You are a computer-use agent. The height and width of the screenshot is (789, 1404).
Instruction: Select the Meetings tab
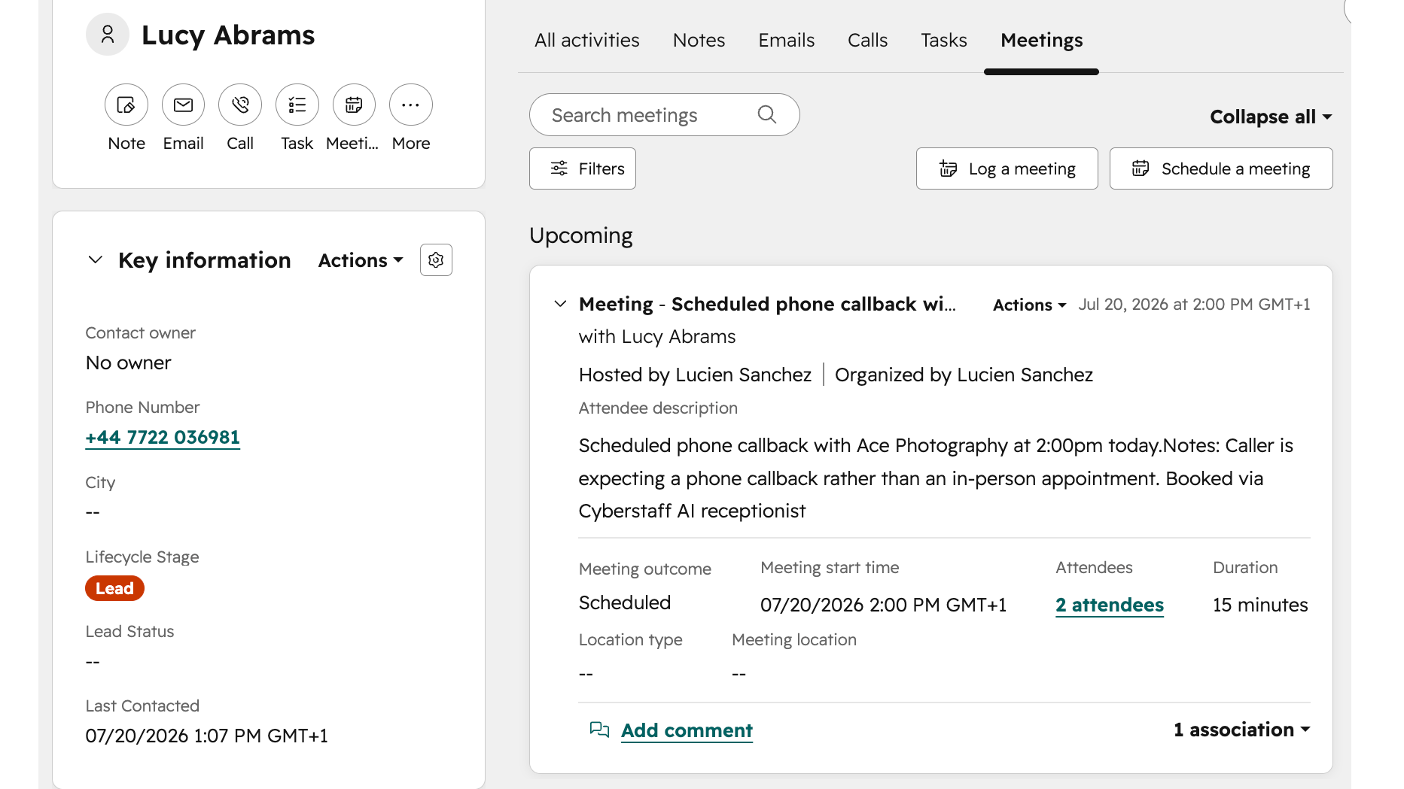coord(1041,40)
